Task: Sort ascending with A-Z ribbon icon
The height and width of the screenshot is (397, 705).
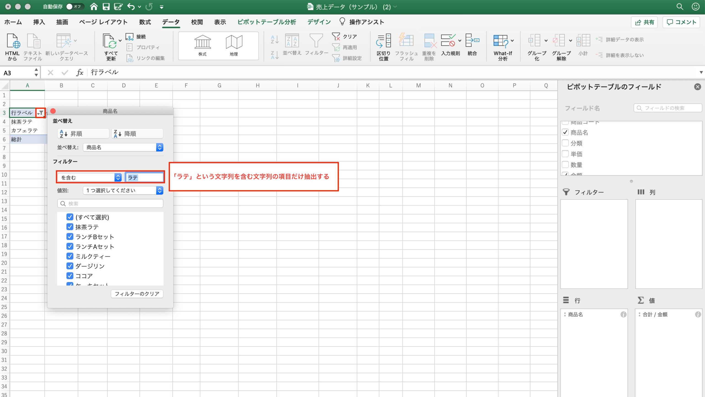Action: 275,40
